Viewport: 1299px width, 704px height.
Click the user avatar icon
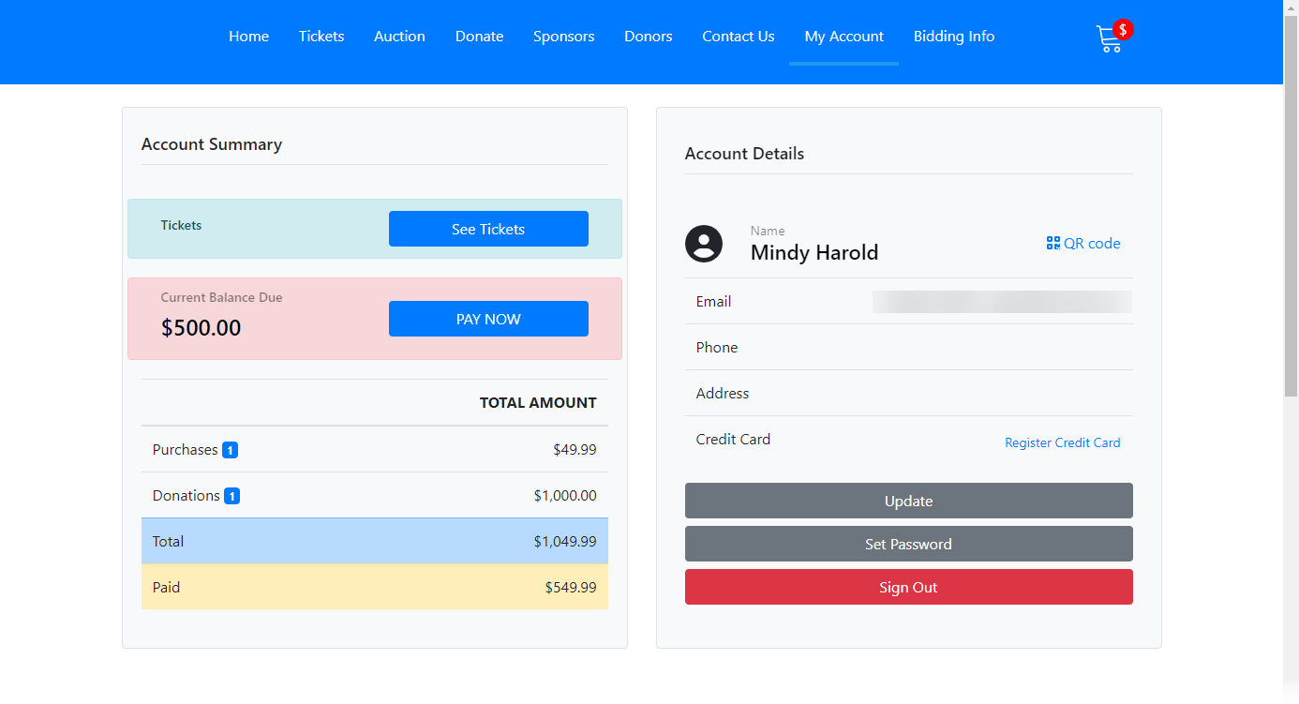(704, 244)
